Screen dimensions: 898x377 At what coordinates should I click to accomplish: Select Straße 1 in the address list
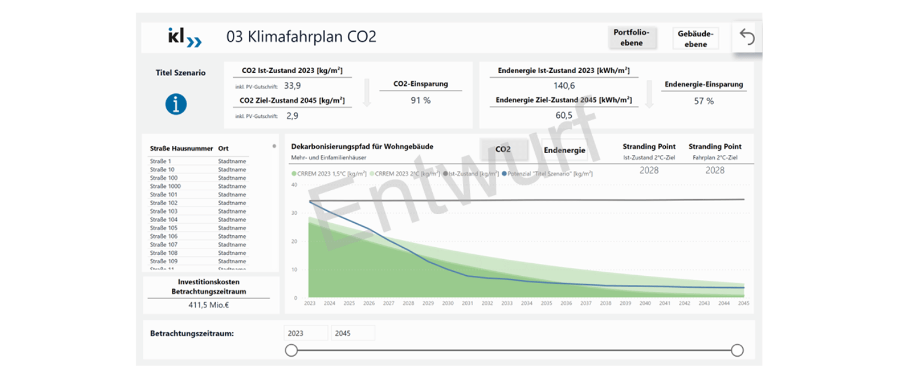160,162
